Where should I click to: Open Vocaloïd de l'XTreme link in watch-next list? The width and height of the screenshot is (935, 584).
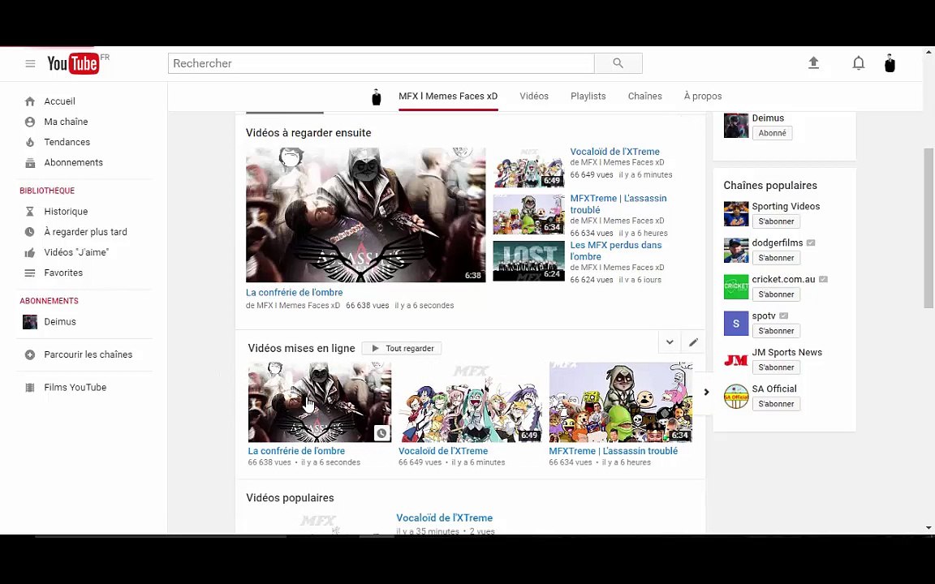click(614, 152)
